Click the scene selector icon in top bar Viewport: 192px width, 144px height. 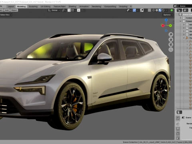[x=176, y=6]
